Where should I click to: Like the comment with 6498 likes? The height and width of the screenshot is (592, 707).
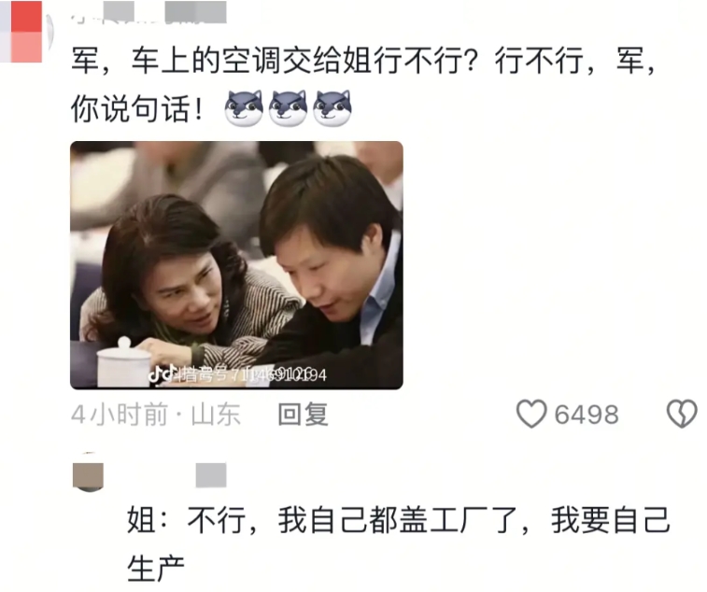[531, 413]
